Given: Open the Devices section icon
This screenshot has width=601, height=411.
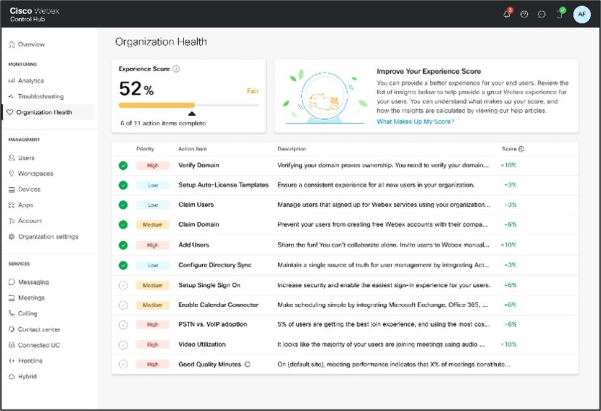Looking at the screenshot, I should pyautogui.click(x=14, y=189).
